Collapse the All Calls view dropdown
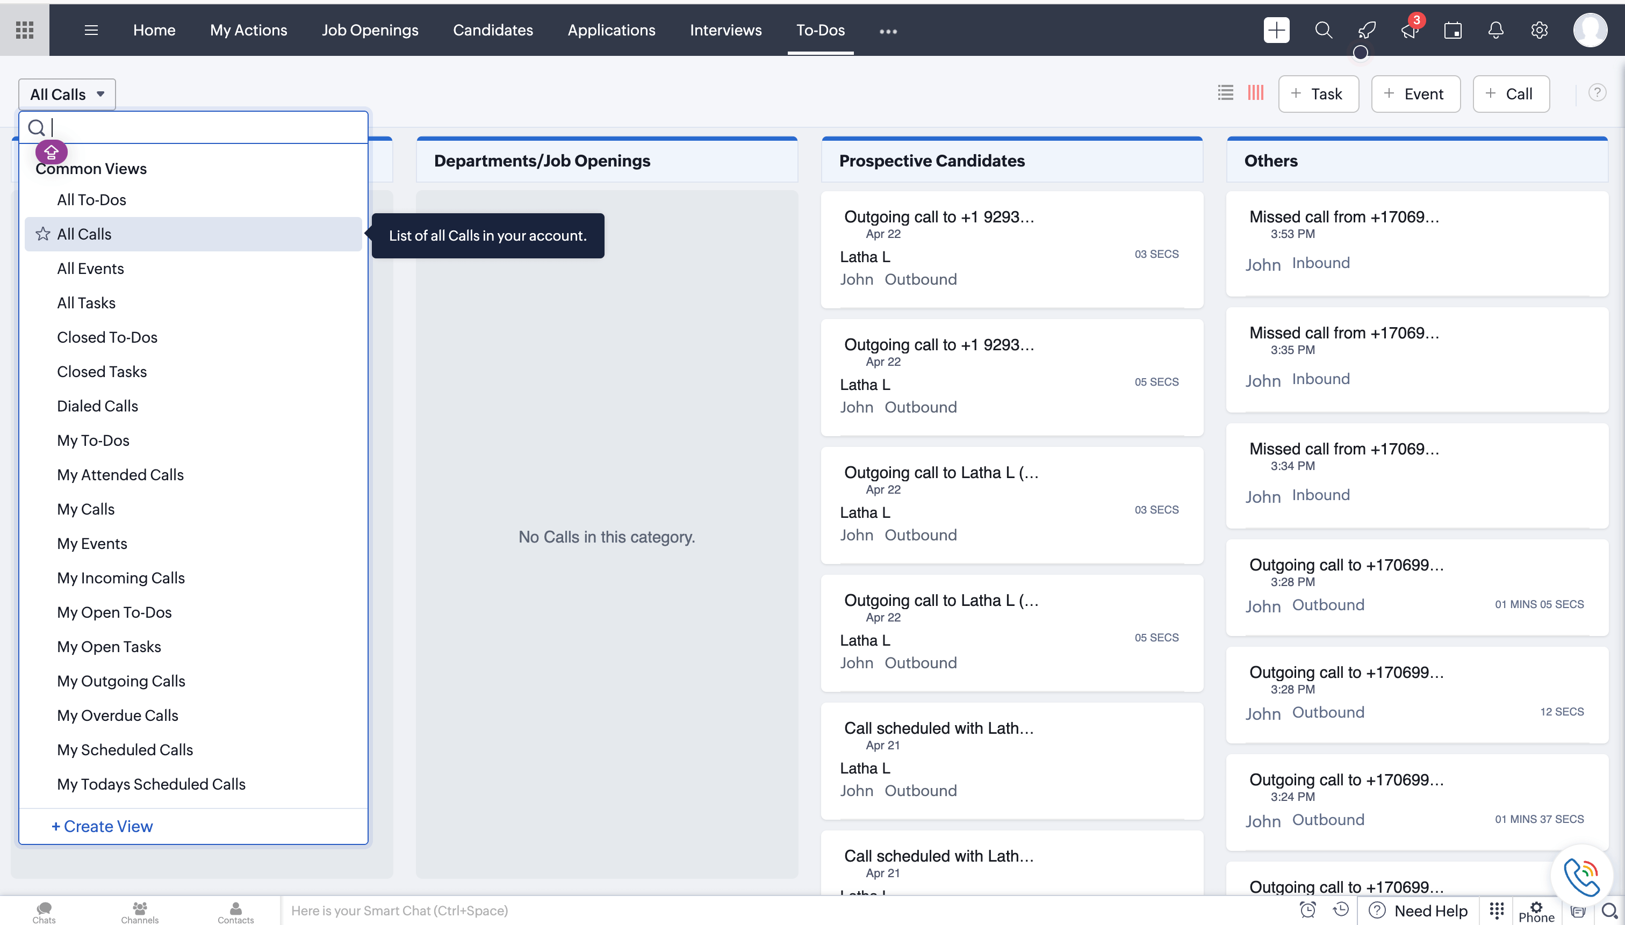The image size is (1625, 925). coord(67,94)
